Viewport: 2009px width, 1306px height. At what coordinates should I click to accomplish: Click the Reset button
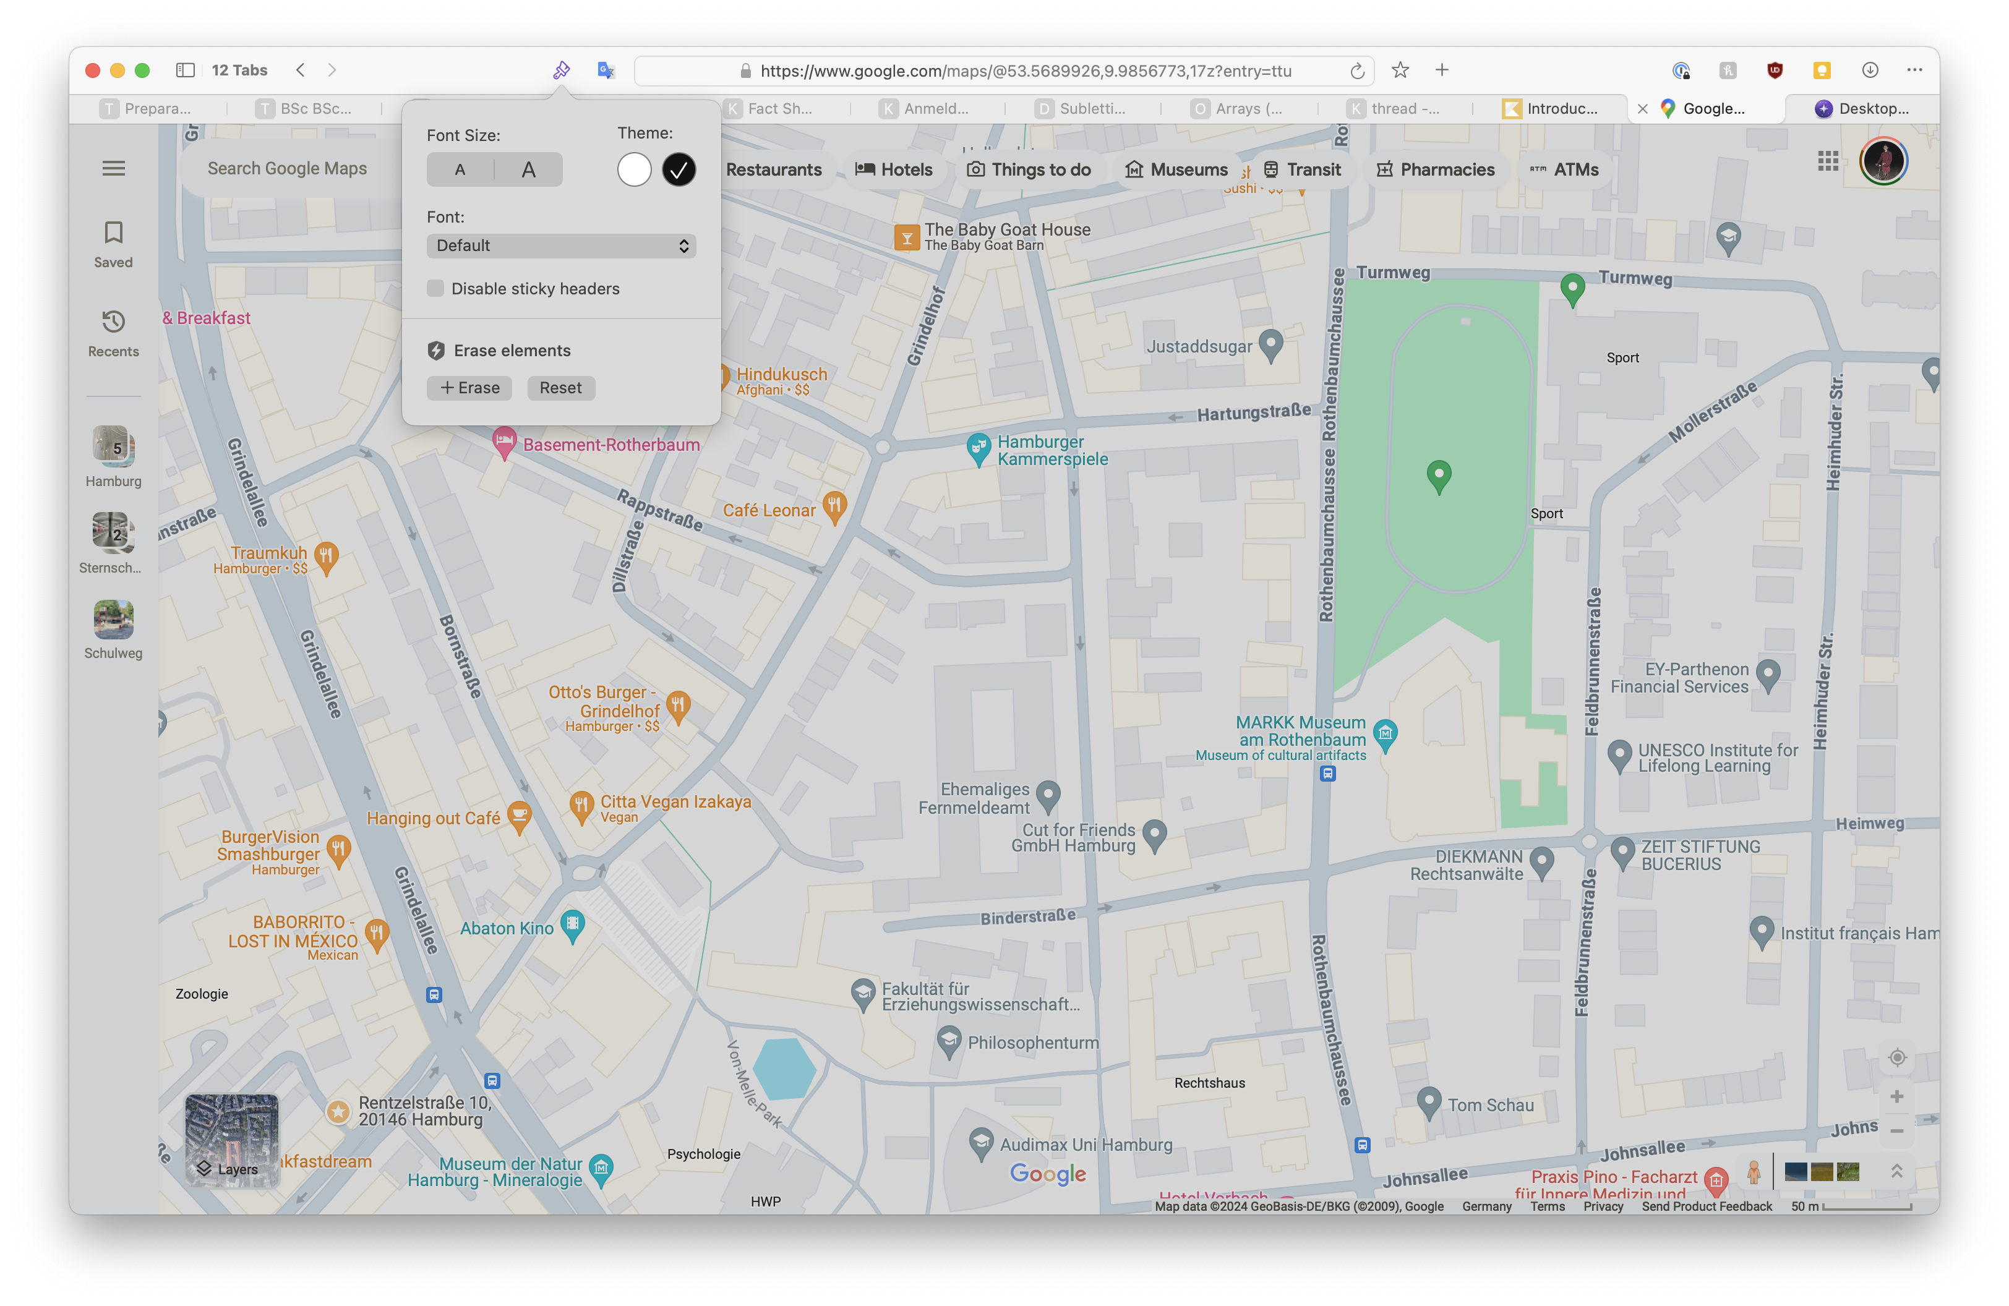click(560, 388)
